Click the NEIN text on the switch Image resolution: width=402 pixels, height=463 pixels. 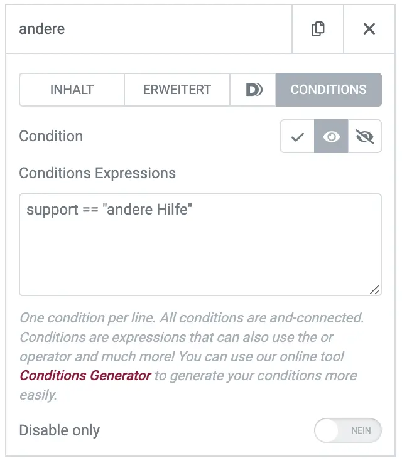coord(361,430)
